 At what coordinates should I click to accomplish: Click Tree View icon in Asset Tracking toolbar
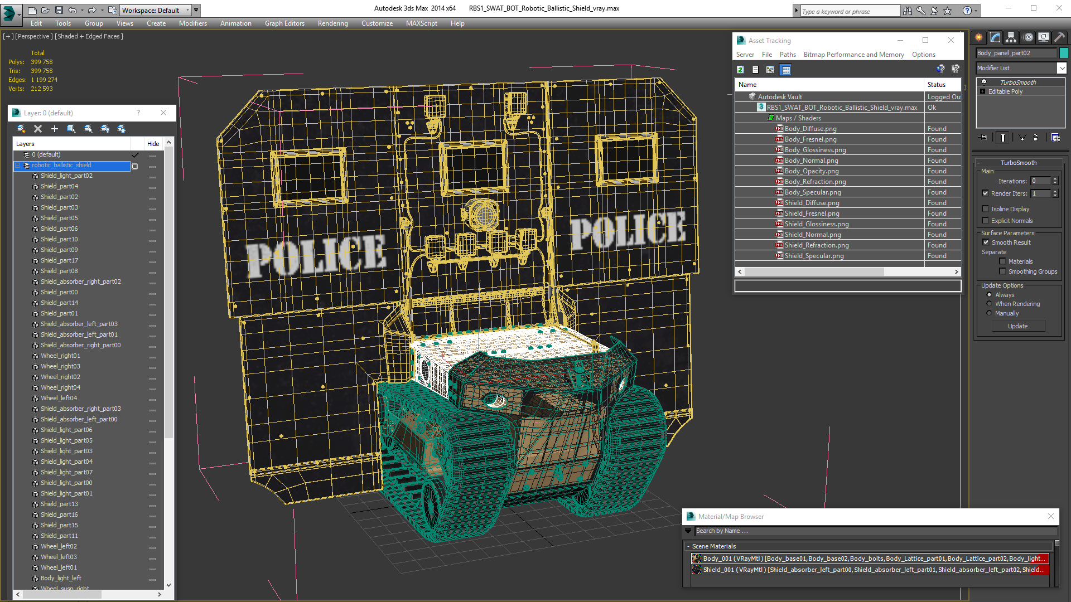(x=770, y=70)
